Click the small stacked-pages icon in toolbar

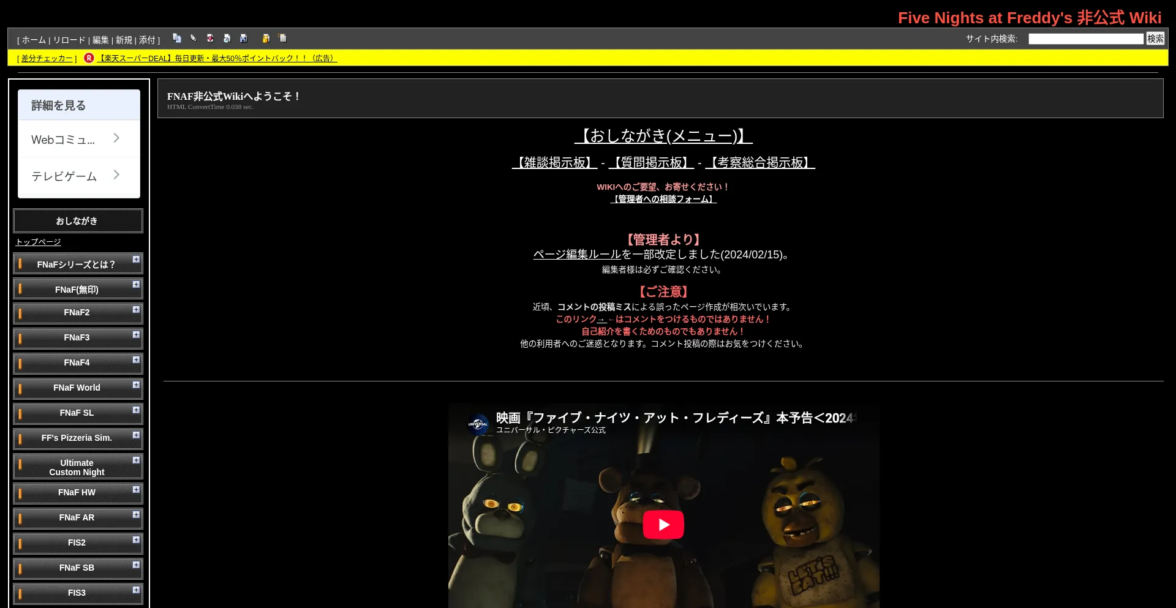(x=194, y=38)
